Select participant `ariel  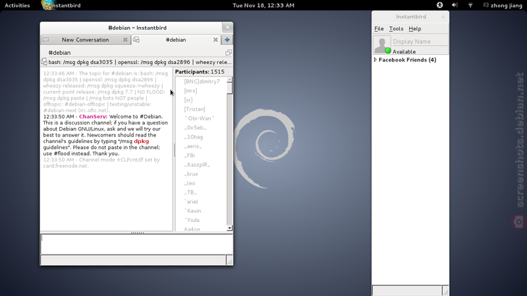(191, 202)
